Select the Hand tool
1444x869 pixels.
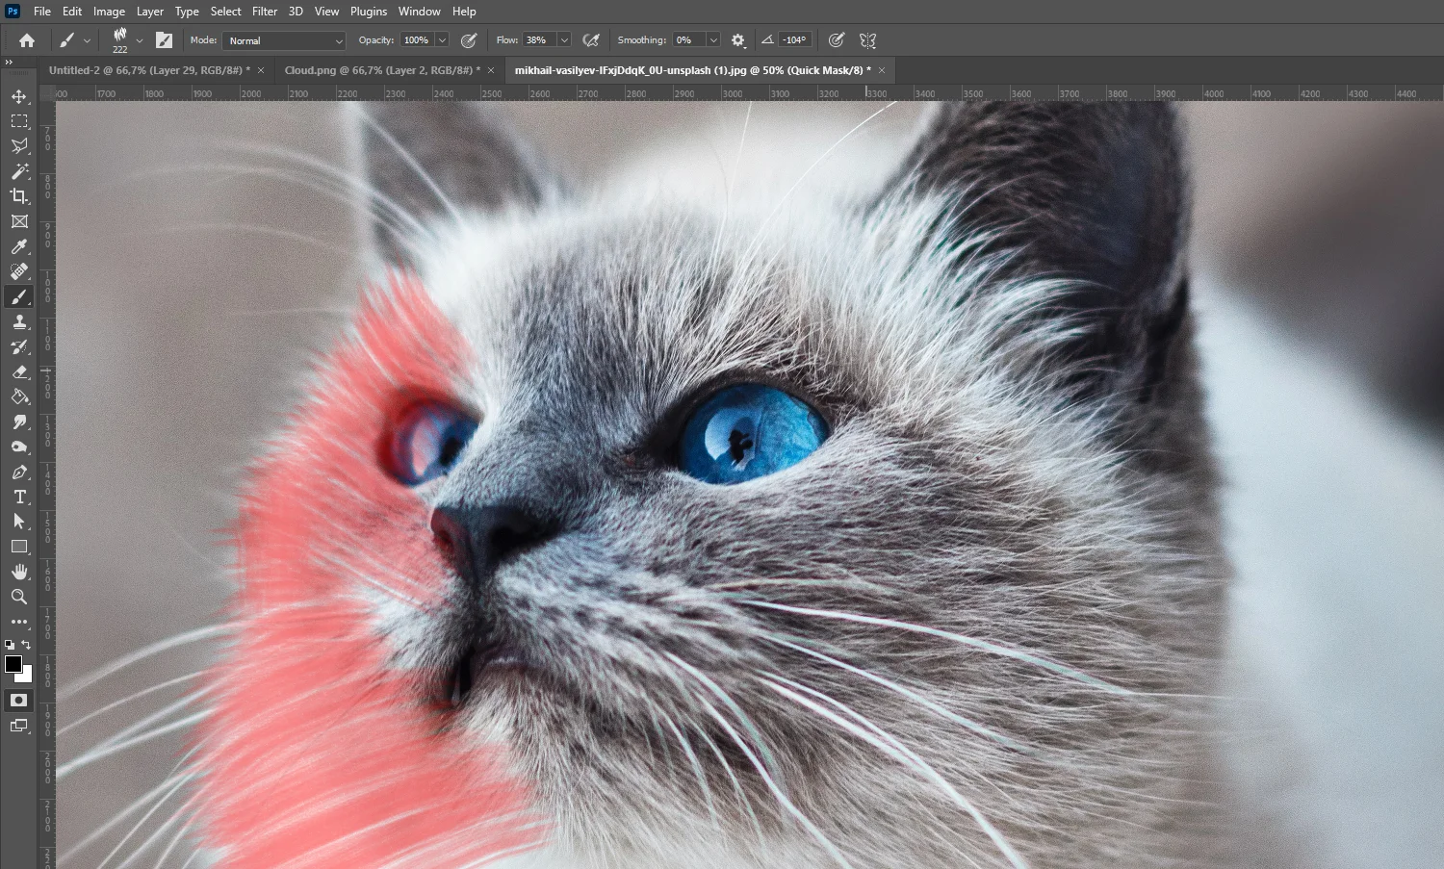[x=19, y=572]
